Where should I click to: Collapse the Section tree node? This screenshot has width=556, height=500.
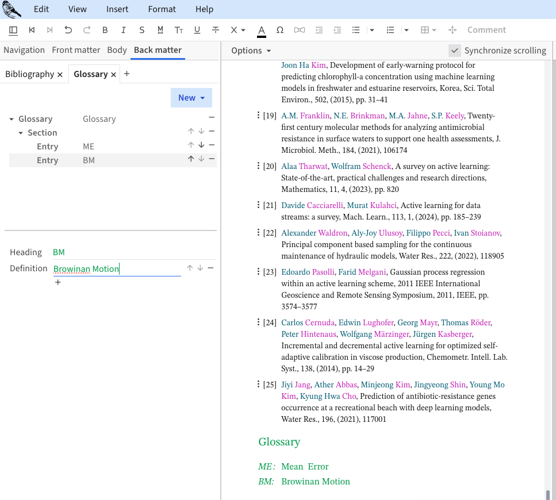click(x=21, y=133)
